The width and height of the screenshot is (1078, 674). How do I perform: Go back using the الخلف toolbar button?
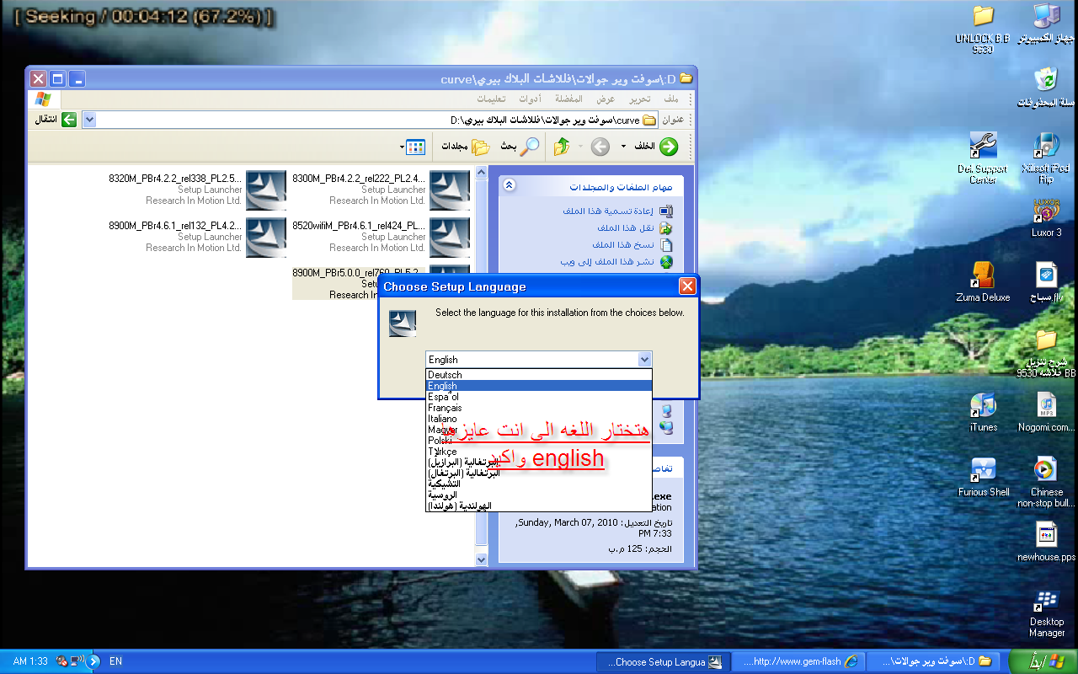tap(657, 147)
